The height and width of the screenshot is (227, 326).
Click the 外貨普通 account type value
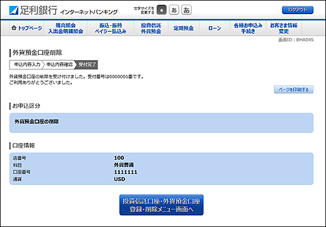124,165
